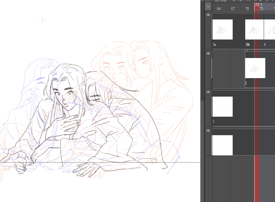This screenshot has height=202, width=275.
Task: Jump to frame 73 on timeline ruler
Action: click(261, 9)
